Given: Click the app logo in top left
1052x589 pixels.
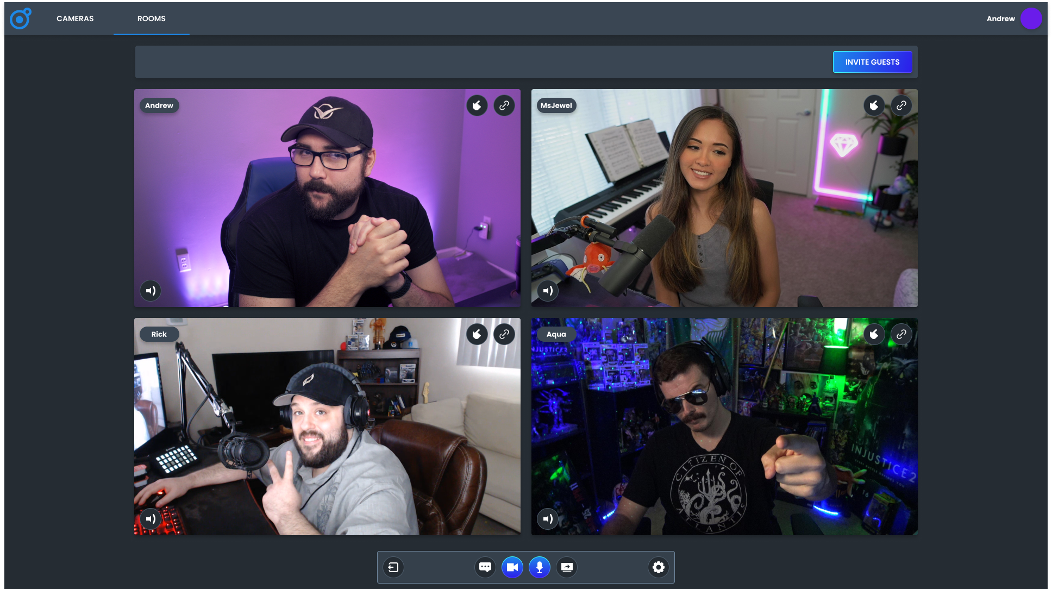Looking at the screenshot, I should [21, 18].
